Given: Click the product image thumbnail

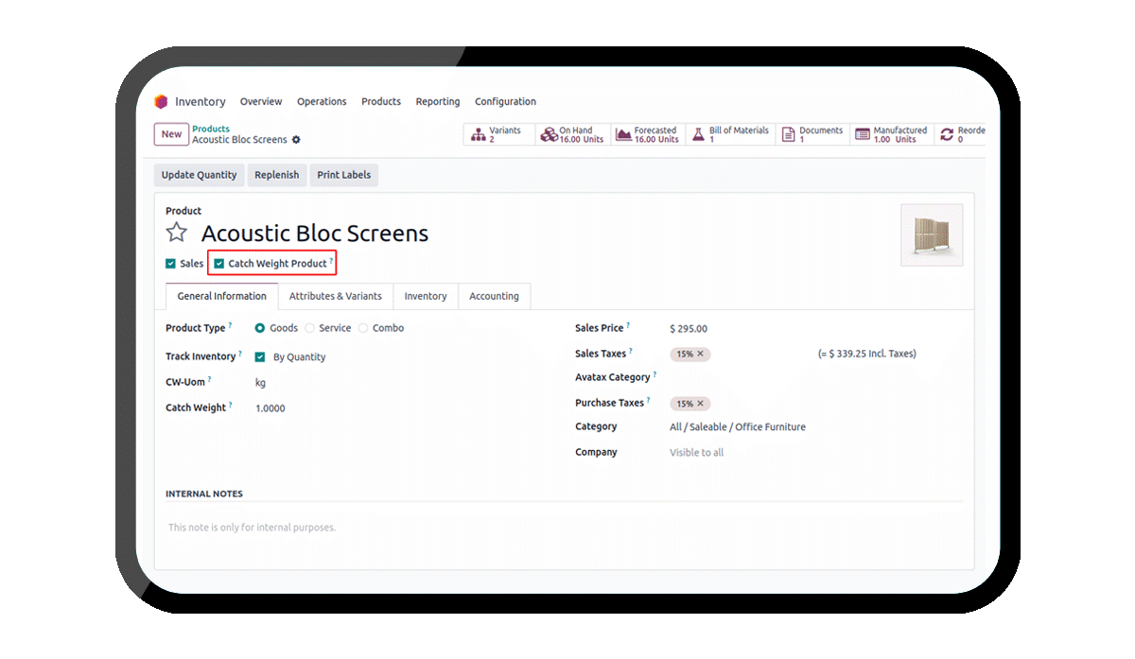Looking at the screenshot, I should point(931,234).
